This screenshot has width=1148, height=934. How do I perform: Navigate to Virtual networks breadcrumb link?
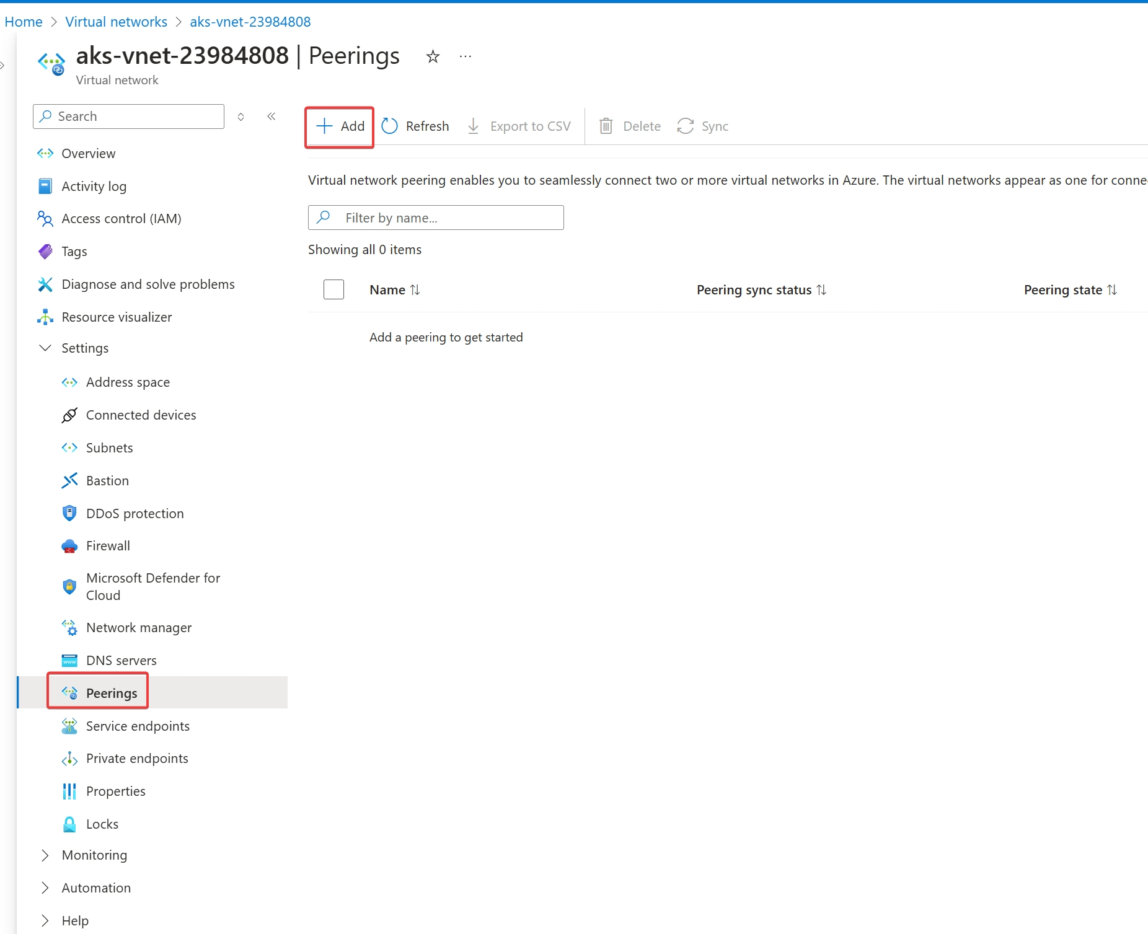coord(116,22)
